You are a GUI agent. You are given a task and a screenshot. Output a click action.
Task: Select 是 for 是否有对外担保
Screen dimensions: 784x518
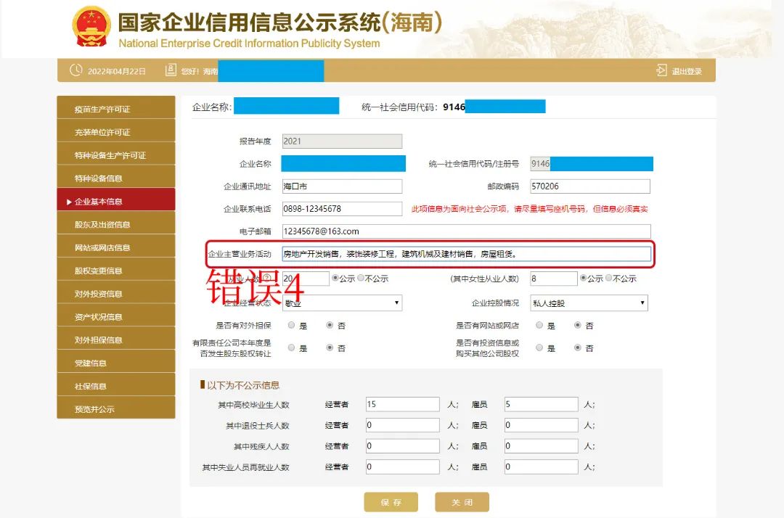point(292,326)
